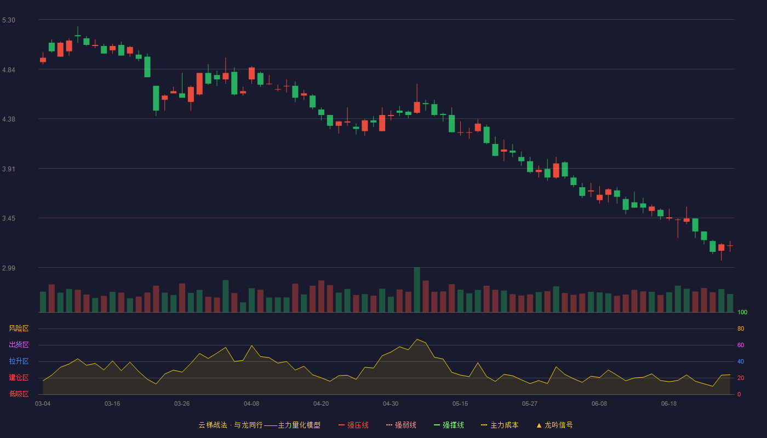The image size is (767, 438).
Task: Click the 3.91 price axis label
Action: [9, 169]
